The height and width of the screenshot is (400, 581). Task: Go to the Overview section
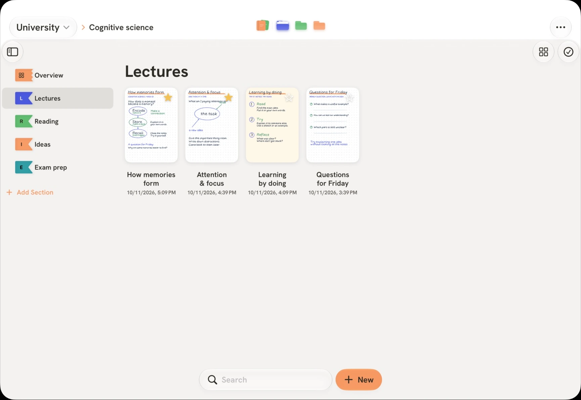coord(58,75)
